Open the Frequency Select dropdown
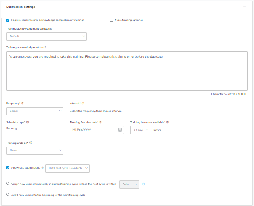Screen dimensions: 254x206 click(x=35, y=111)
